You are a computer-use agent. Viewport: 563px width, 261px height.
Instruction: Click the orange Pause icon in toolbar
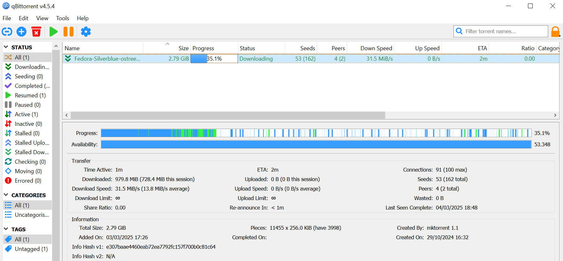click(69, 32)
